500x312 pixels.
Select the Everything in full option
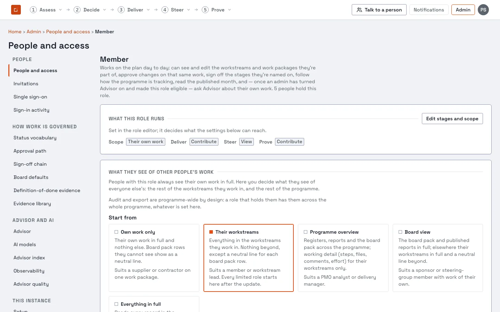pyautogui.click(x=154, y=304)
